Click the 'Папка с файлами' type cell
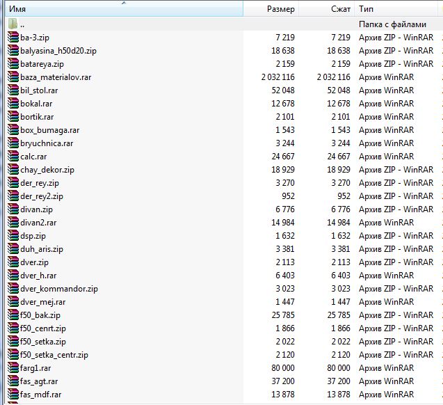The width and height of the screenshot is (443, 405). click(392, 24)
